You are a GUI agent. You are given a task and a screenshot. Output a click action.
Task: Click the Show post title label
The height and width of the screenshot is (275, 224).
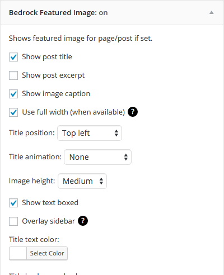[47, 57]
